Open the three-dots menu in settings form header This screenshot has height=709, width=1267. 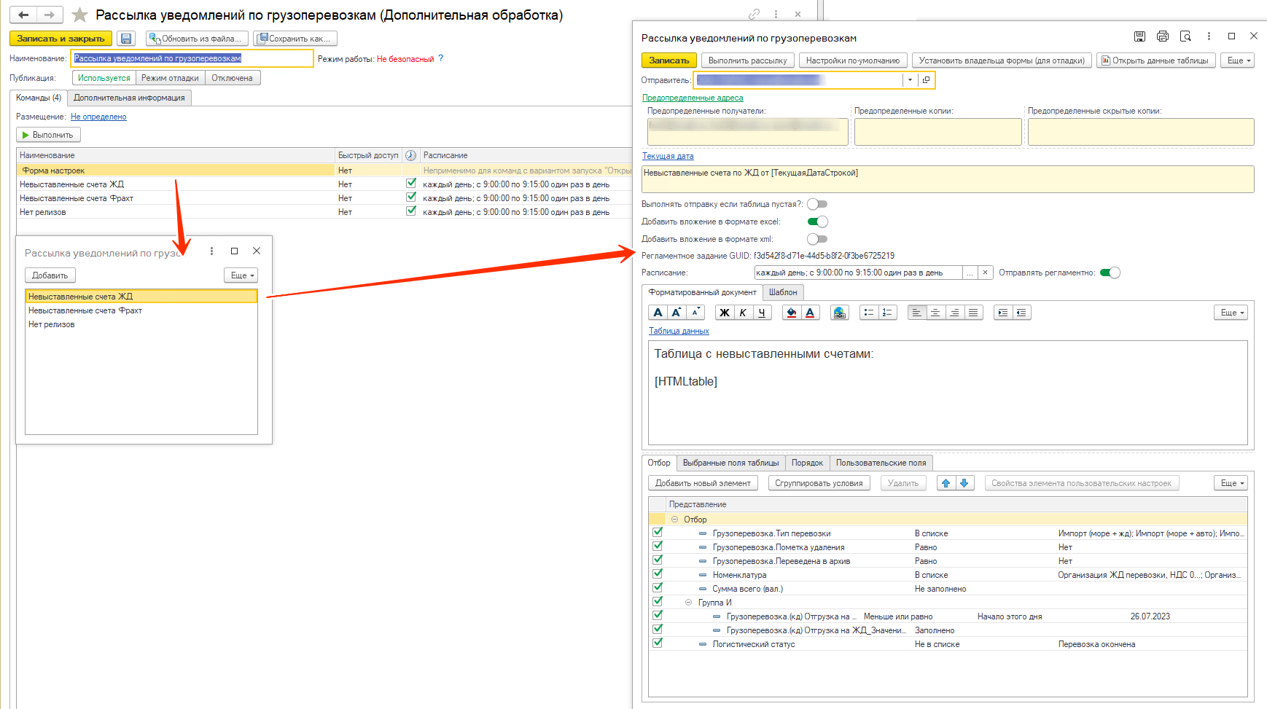(1209, 36)
